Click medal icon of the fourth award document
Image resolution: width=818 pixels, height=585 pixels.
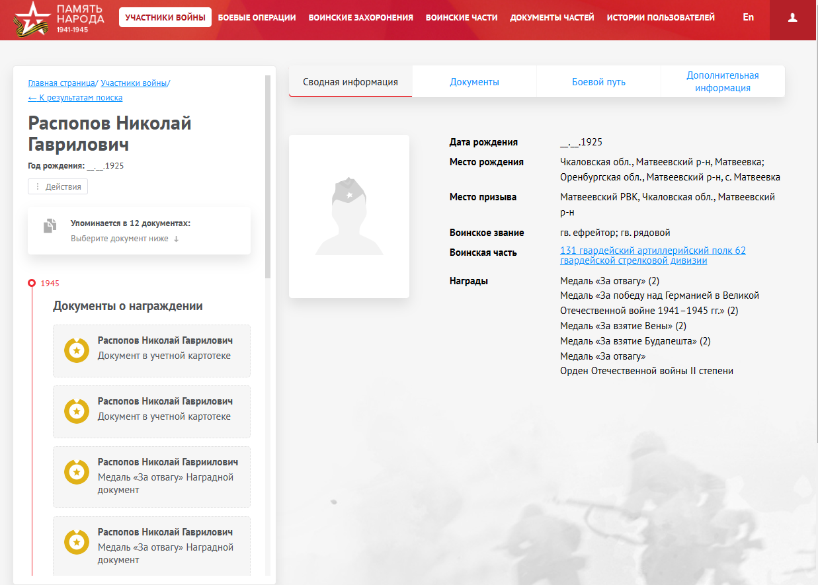click(x=77, y=542)
